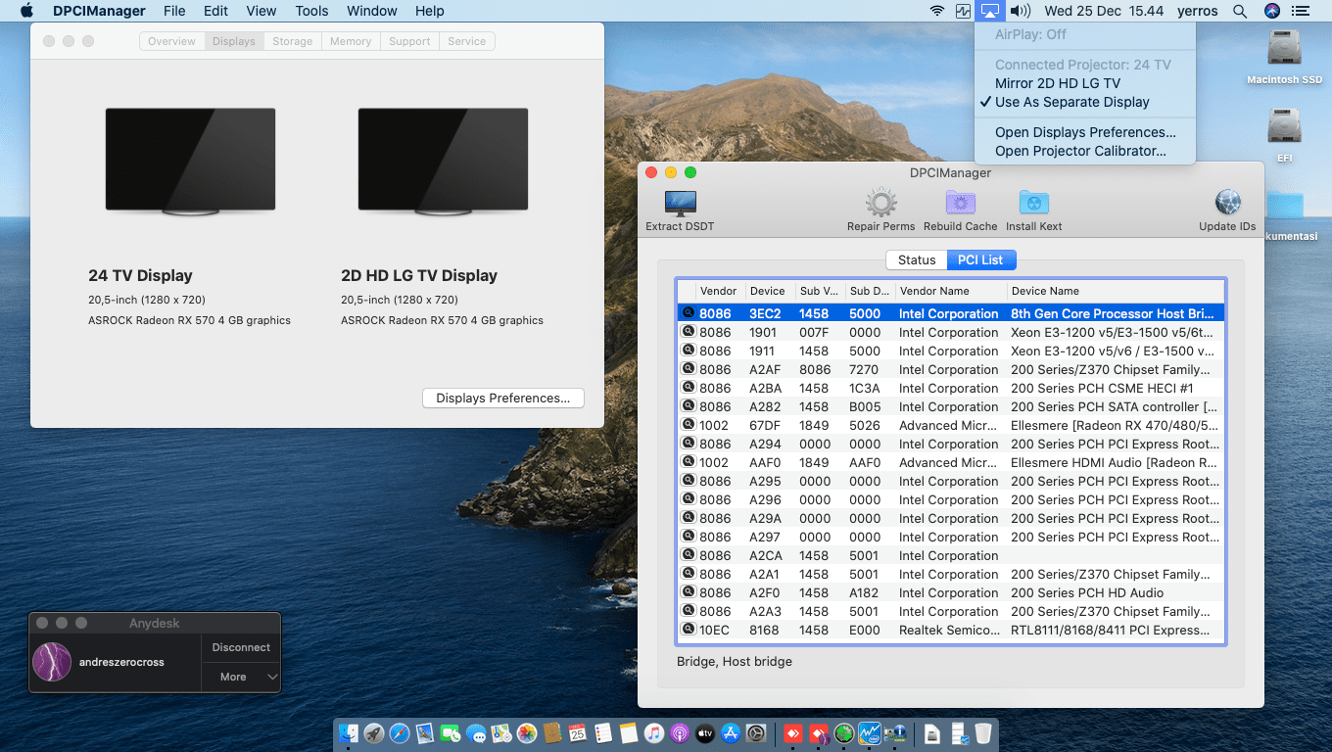Open the Tools menu
The image size is (1332, 752).
(311, 12)
